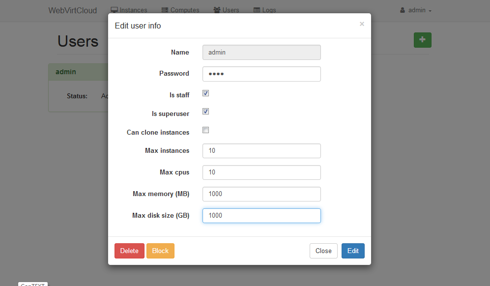Click the admin user profile icon
The width and height of the screenshot is (490, 286).
pyautogui.click(x=403, y=10)
